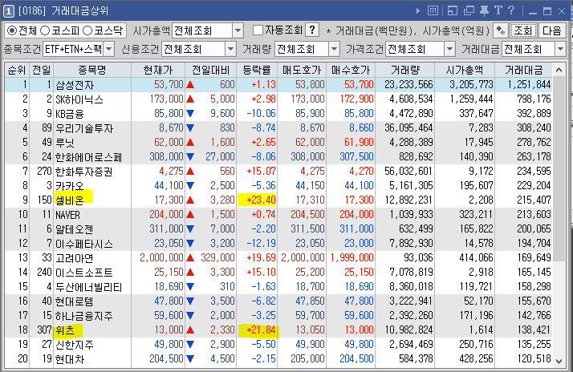Click the duplicate window icon in title bar
The width and height of the screenshot is (573, 372).
point(469,11)
